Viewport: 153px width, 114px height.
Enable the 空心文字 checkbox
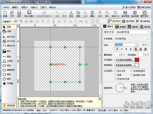pyautogui.click(x=116, y=71)
